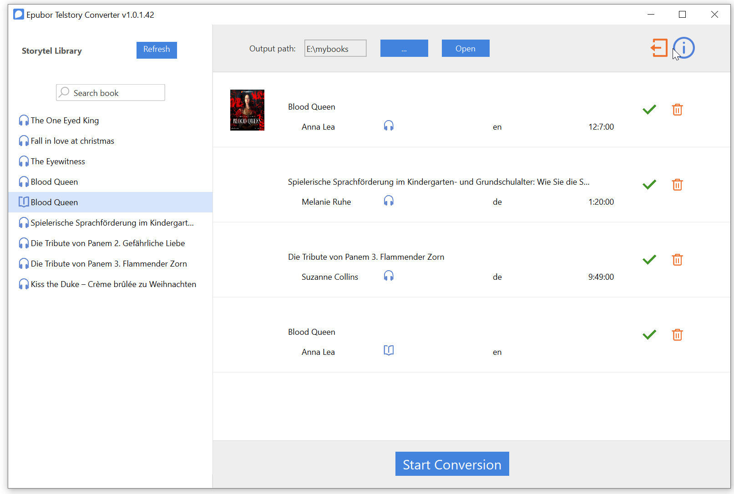Refresh the Storytel Library
Viewport: 734px width, 494px height.
(x=157, y=50)
